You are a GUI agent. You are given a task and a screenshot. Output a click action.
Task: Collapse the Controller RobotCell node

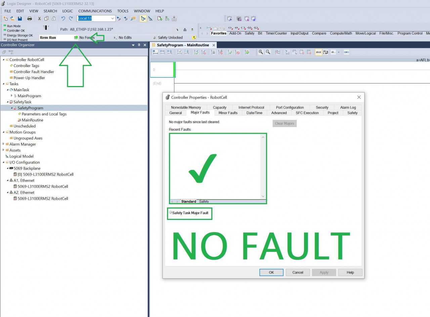click(3, 60)
